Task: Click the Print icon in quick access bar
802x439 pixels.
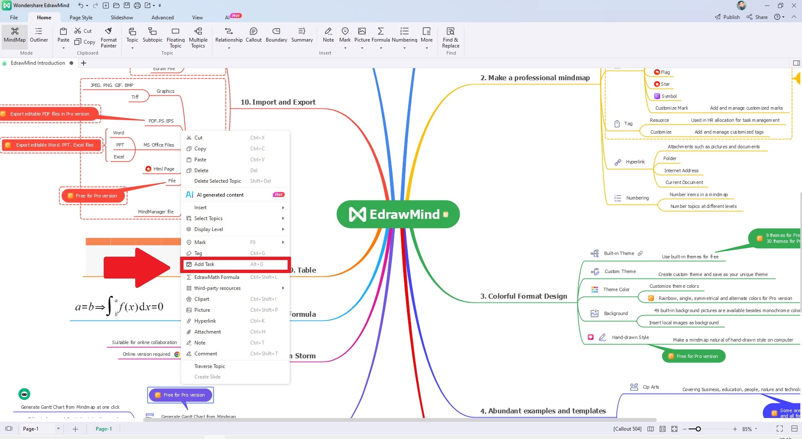Action: coord(137,5)
